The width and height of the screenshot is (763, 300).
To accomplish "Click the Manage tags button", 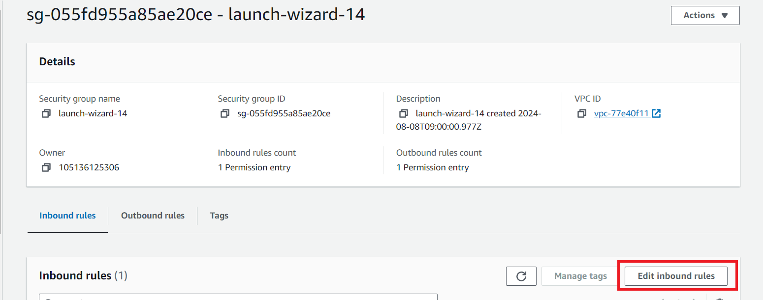I will coord(580,276).
